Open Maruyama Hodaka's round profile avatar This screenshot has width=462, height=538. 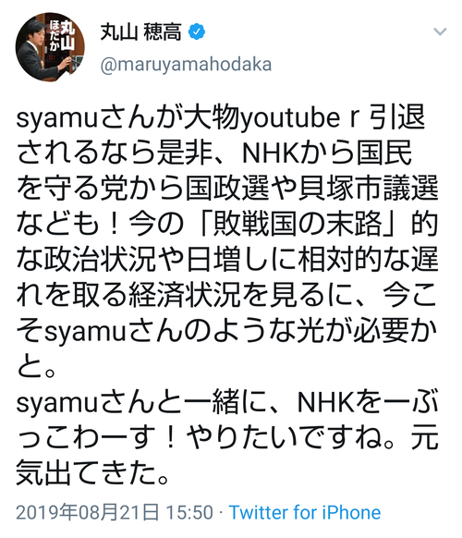[50, 47]
